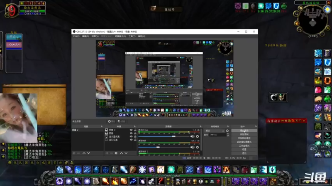
Task: Enable 工作室模式 studio mode button
Action: [x=244, y=146]
